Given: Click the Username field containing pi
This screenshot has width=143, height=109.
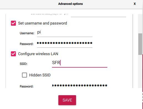Looking at the screenshot, I should 65,33.
